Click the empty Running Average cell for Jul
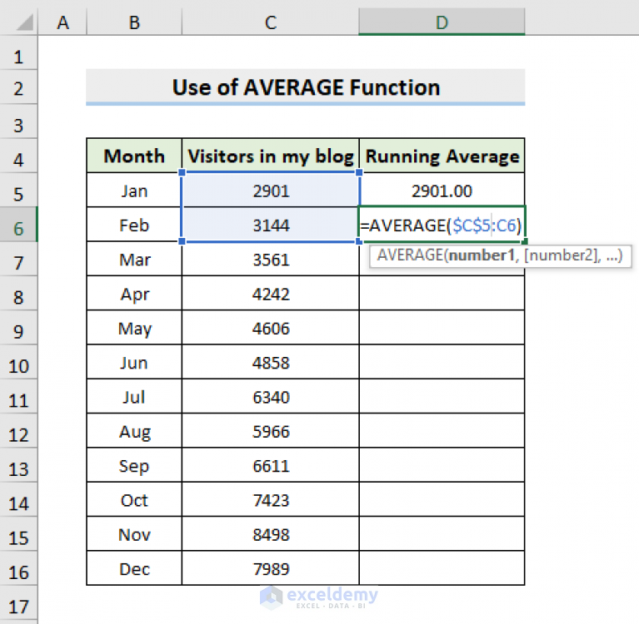The image size is (639, 624). (x=442, y=397)
